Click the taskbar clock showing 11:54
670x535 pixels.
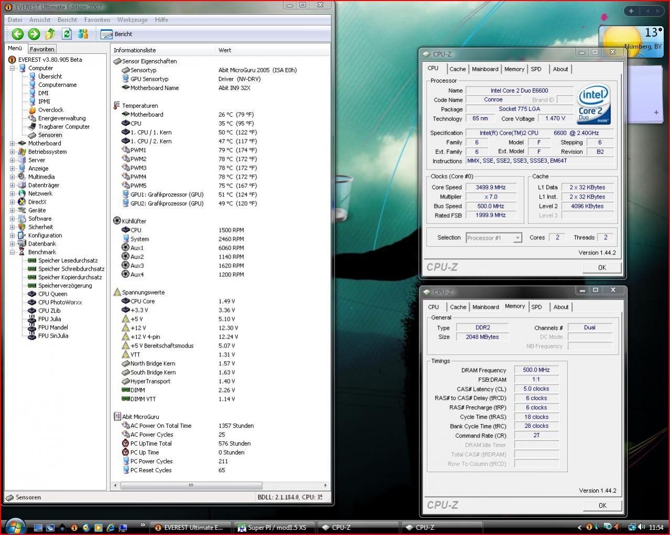click(x=656, y=528)
